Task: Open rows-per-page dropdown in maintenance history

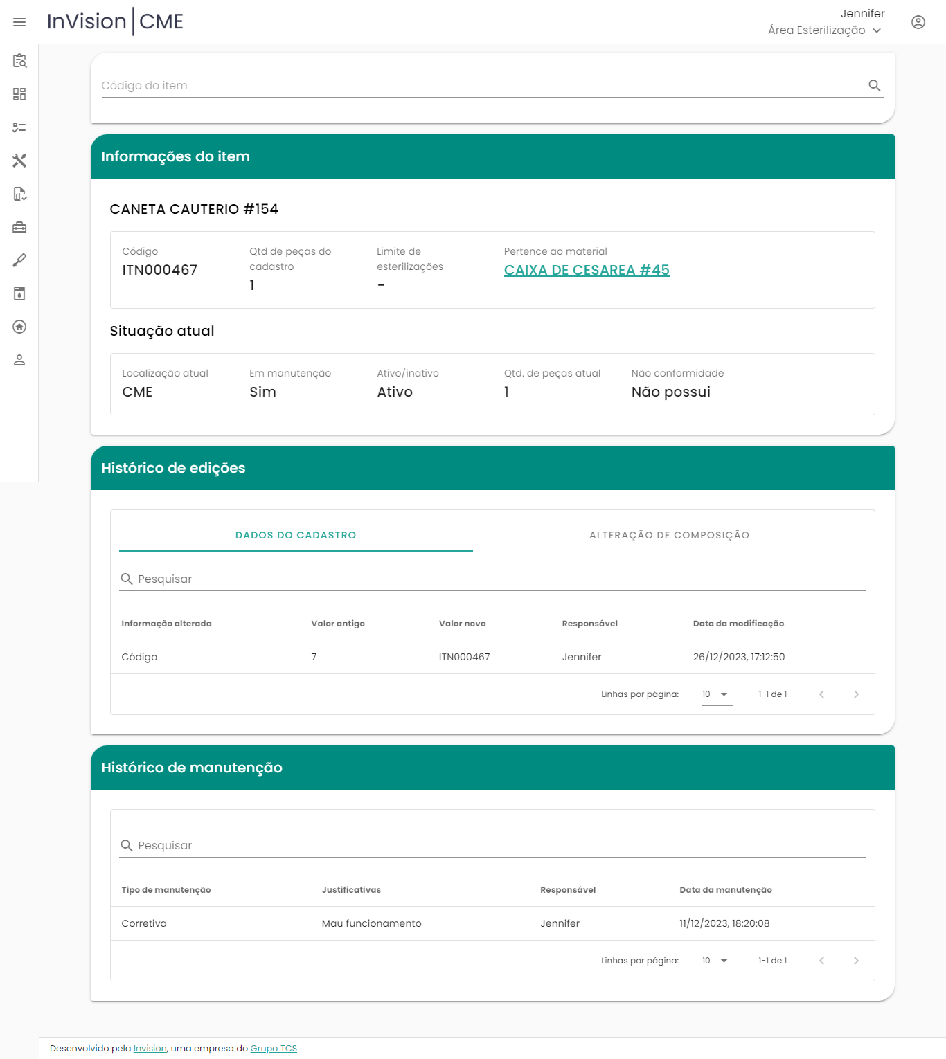Action: (717, 961)
